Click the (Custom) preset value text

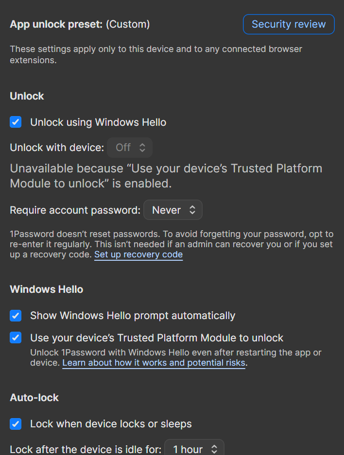click(x=127, y=24)
